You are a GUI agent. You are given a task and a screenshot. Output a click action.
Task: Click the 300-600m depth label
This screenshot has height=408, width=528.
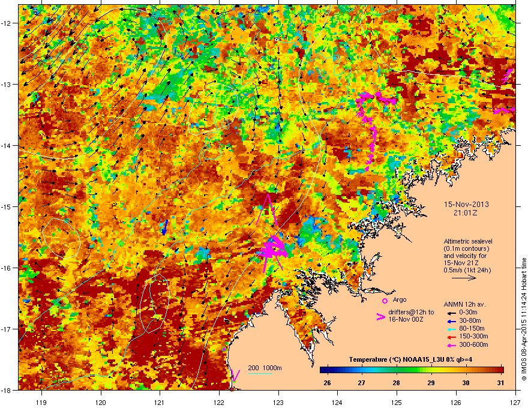(473, 345)
